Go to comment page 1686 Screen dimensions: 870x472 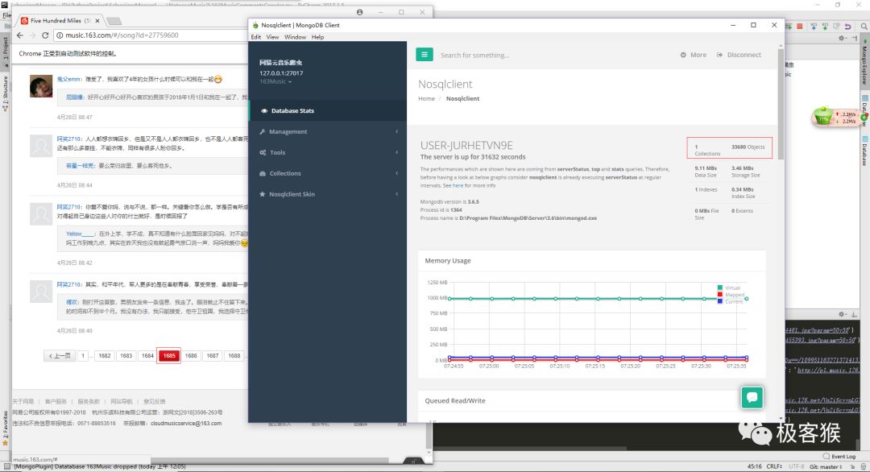click(x=191, y=355)
